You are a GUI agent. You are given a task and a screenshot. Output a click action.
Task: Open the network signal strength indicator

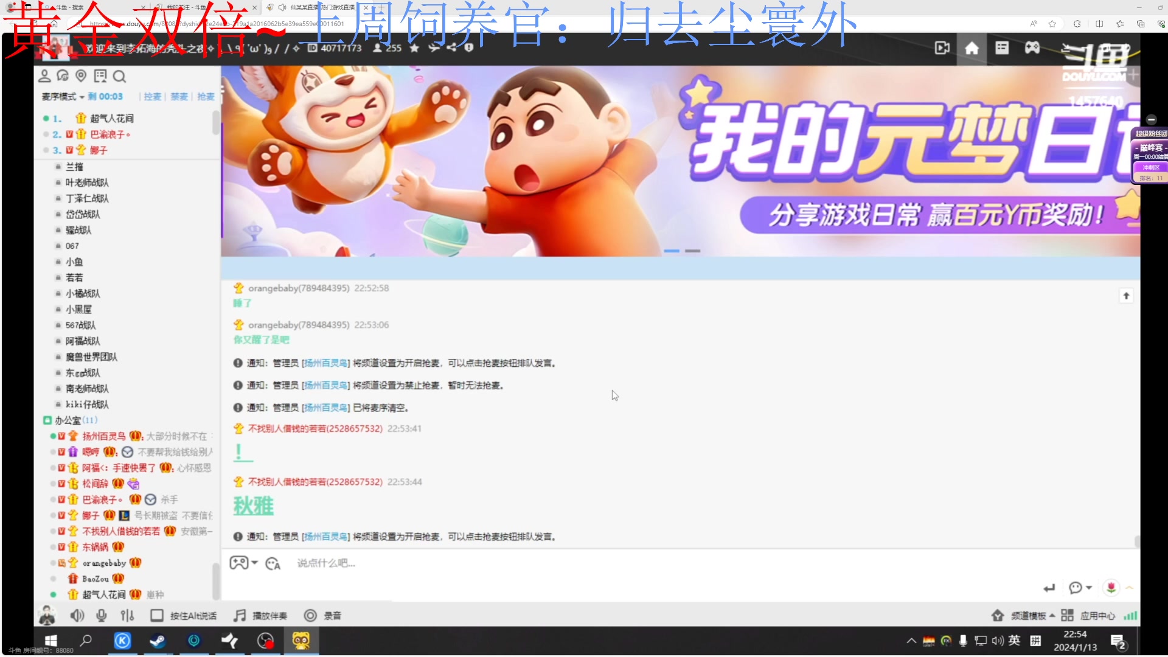1130,616
